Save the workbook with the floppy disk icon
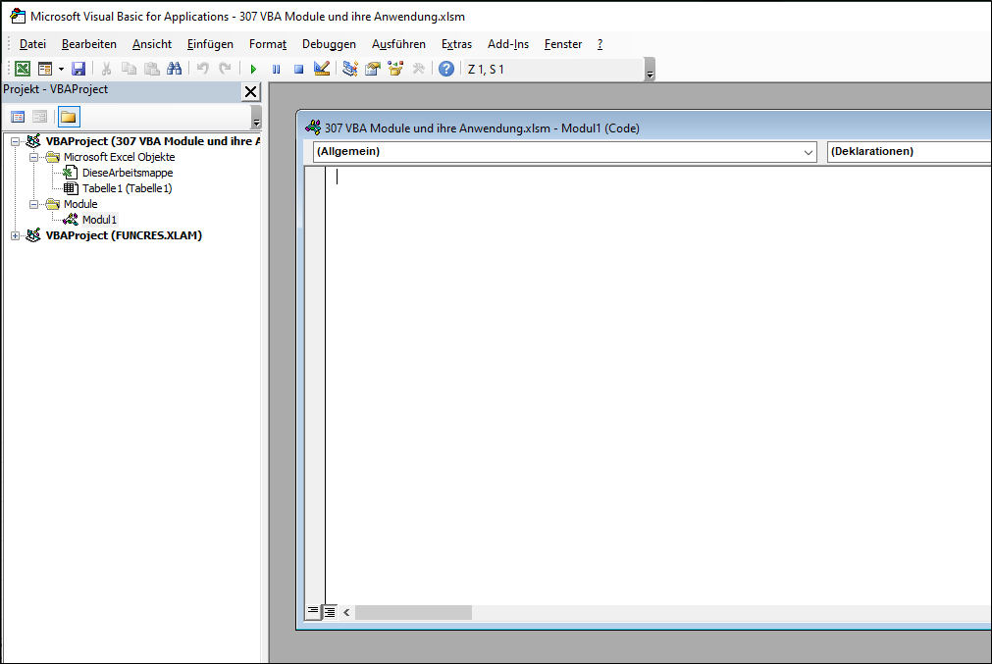This screenshot has width=992, height=664. [78, 69]
